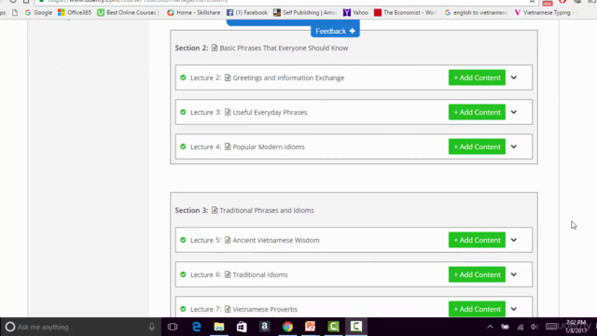
Task: Open the touch keyboard tray icon
Action: tap(551, 327)
